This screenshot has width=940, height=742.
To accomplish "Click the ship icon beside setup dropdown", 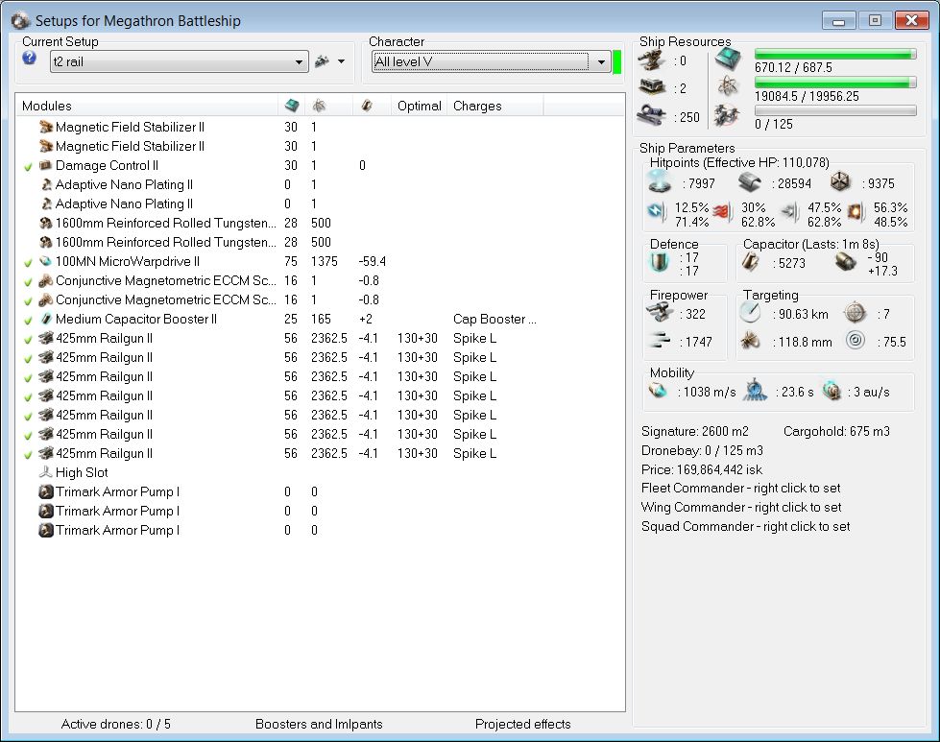I will (x=322, y=61).
